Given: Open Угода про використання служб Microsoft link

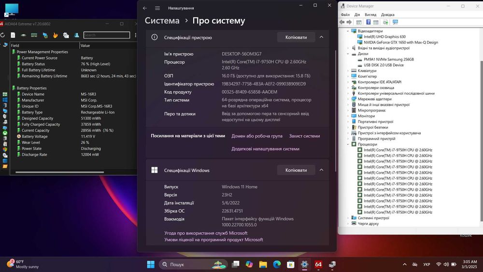Looking at the screenshot, I should coord(206,233).
